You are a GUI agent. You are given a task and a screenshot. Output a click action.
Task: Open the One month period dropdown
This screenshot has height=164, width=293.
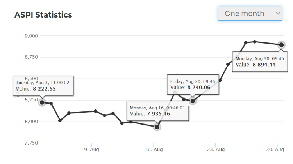point(250,14)
